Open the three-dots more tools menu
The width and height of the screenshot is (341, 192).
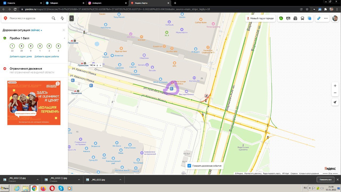(x=326, y=18)
